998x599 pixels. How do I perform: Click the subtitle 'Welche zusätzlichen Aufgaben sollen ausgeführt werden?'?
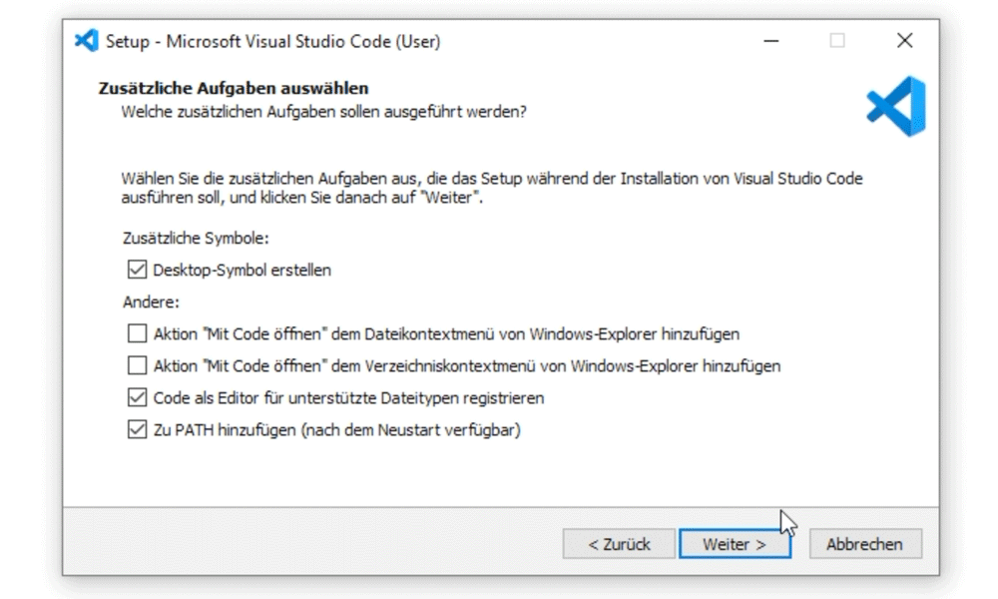(x=324, y=112)
